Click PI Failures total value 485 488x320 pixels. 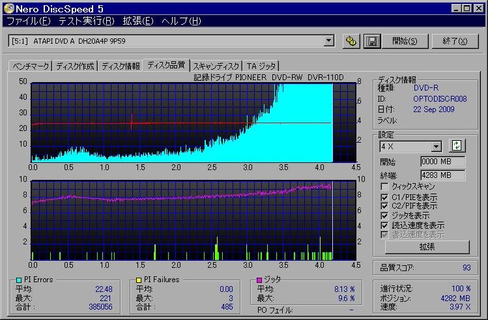[227, 307]
